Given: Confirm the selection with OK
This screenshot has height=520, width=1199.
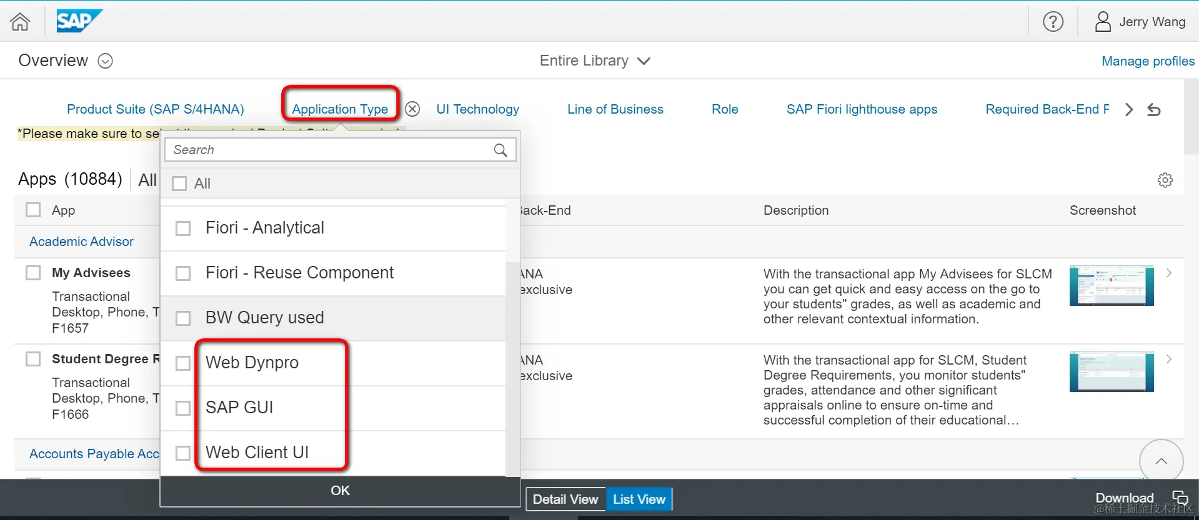Looking at the screenshot, I should click(x=341, y=491).
